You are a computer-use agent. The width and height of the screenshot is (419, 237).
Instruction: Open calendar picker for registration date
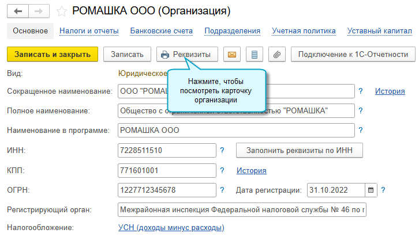[x=371, y=190]
